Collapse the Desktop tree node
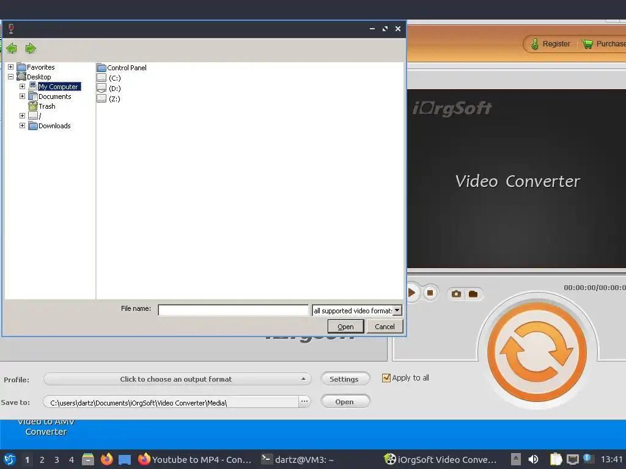The image size is (626, 469). click(11, 76)
